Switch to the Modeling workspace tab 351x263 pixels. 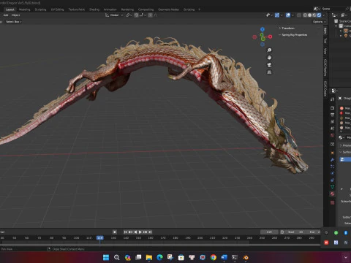(24, 9)
